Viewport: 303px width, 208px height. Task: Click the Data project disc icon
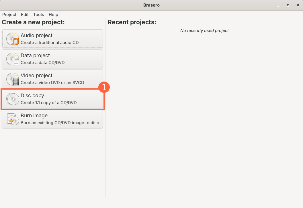point(12,59)
